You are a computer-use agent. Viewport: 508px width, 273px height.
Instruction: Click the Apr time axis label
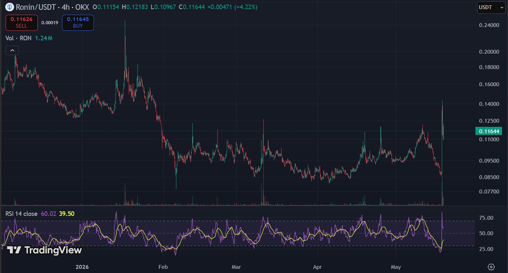317,267
